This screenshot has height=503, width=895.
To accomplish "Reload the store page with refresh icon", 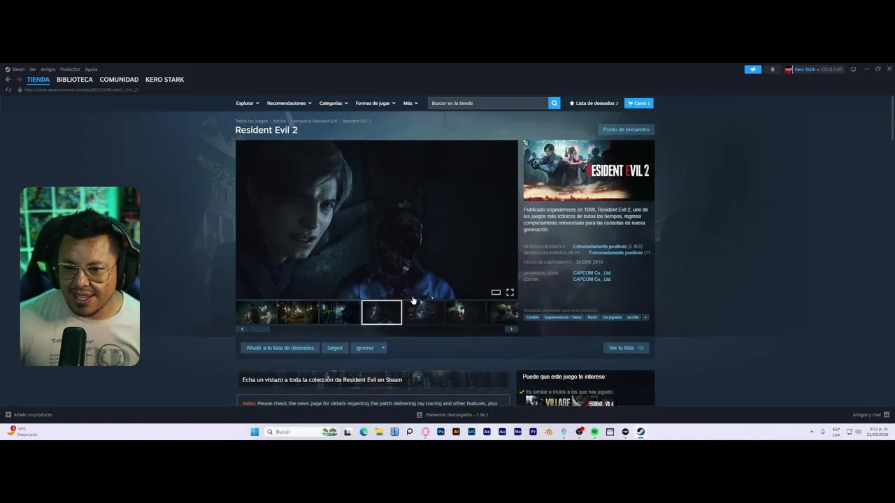I will point(8,89).
